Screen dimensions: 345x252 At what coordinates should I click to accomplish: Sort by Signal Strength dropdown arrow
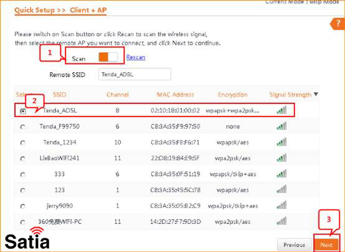pyautogui.click(x=316, y=95)
